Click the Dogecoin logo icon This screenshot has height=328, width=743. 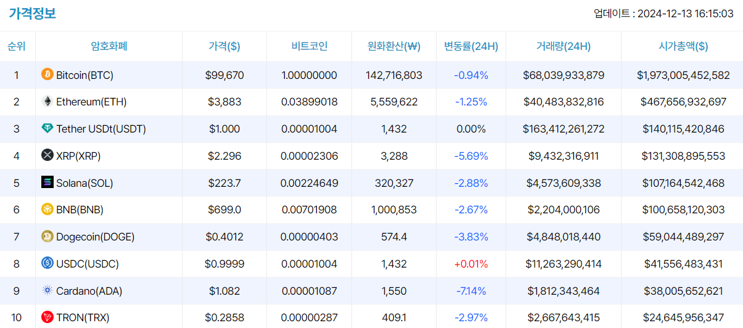tap(47, 236)
